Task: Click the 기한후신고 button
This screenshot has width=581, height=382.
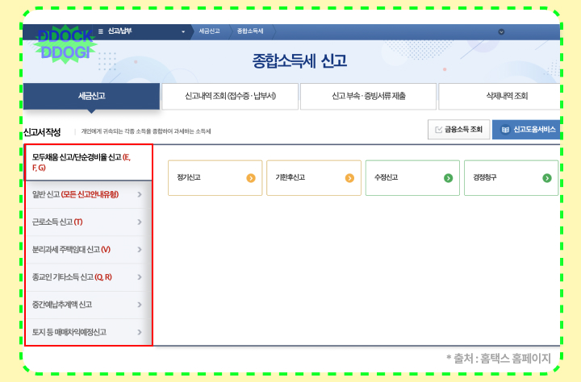Action: pyautogui.click(x=314, y=178)
